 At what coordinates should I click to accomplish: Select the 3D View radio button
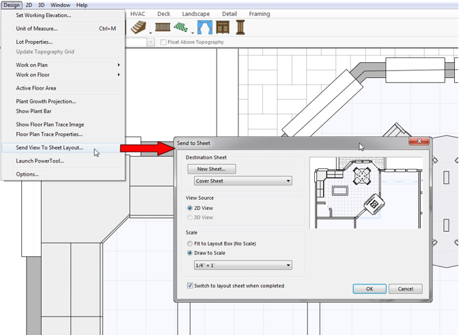click(x=190, y=217)
